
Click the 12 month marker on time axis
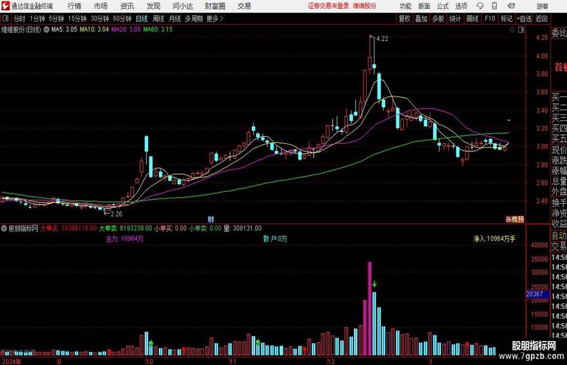point(331,361)
